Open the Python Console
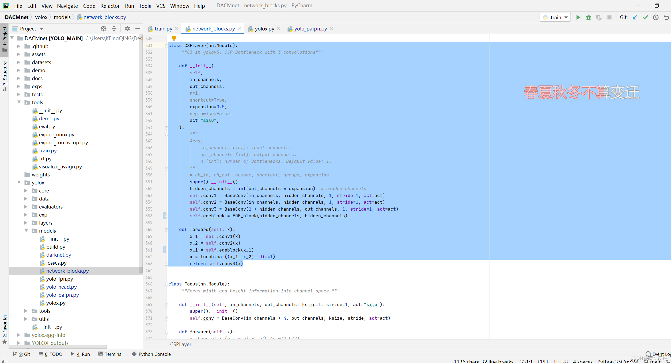Screen dimensions: 671x363 (151, 354)
